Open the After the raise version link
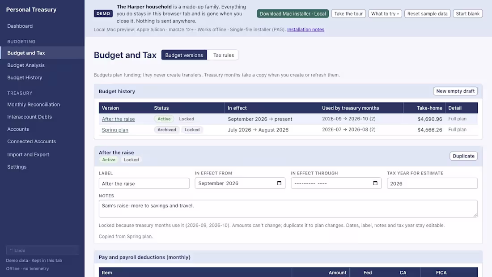 point(118,119)
